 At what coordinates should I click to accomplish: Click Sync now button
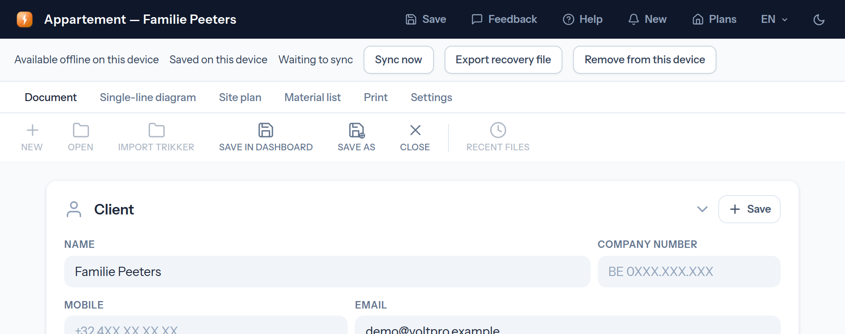click(x=399, y=60)
